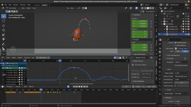Click the Keying popover in timeline
Viewport: 191px width, 107px height.
[x=19, y=86]
